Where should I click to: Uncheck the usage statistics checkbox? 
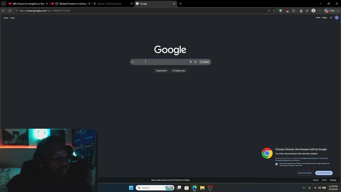click(x=277, y=164)
